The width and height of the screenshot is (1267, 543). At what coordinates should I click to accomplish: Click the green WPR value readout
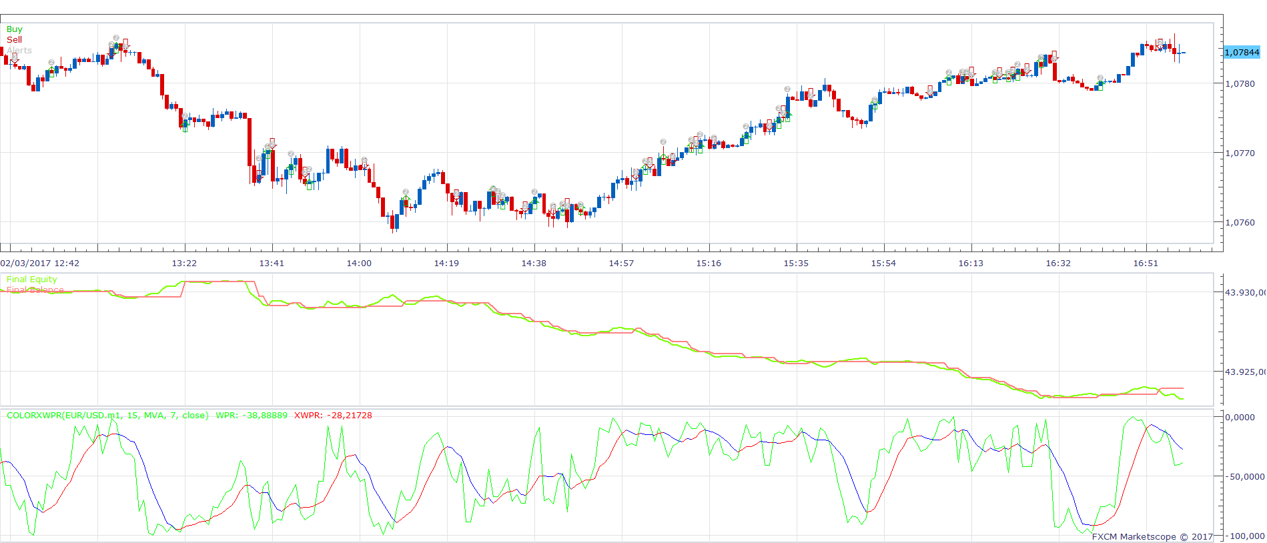(252, 416)
